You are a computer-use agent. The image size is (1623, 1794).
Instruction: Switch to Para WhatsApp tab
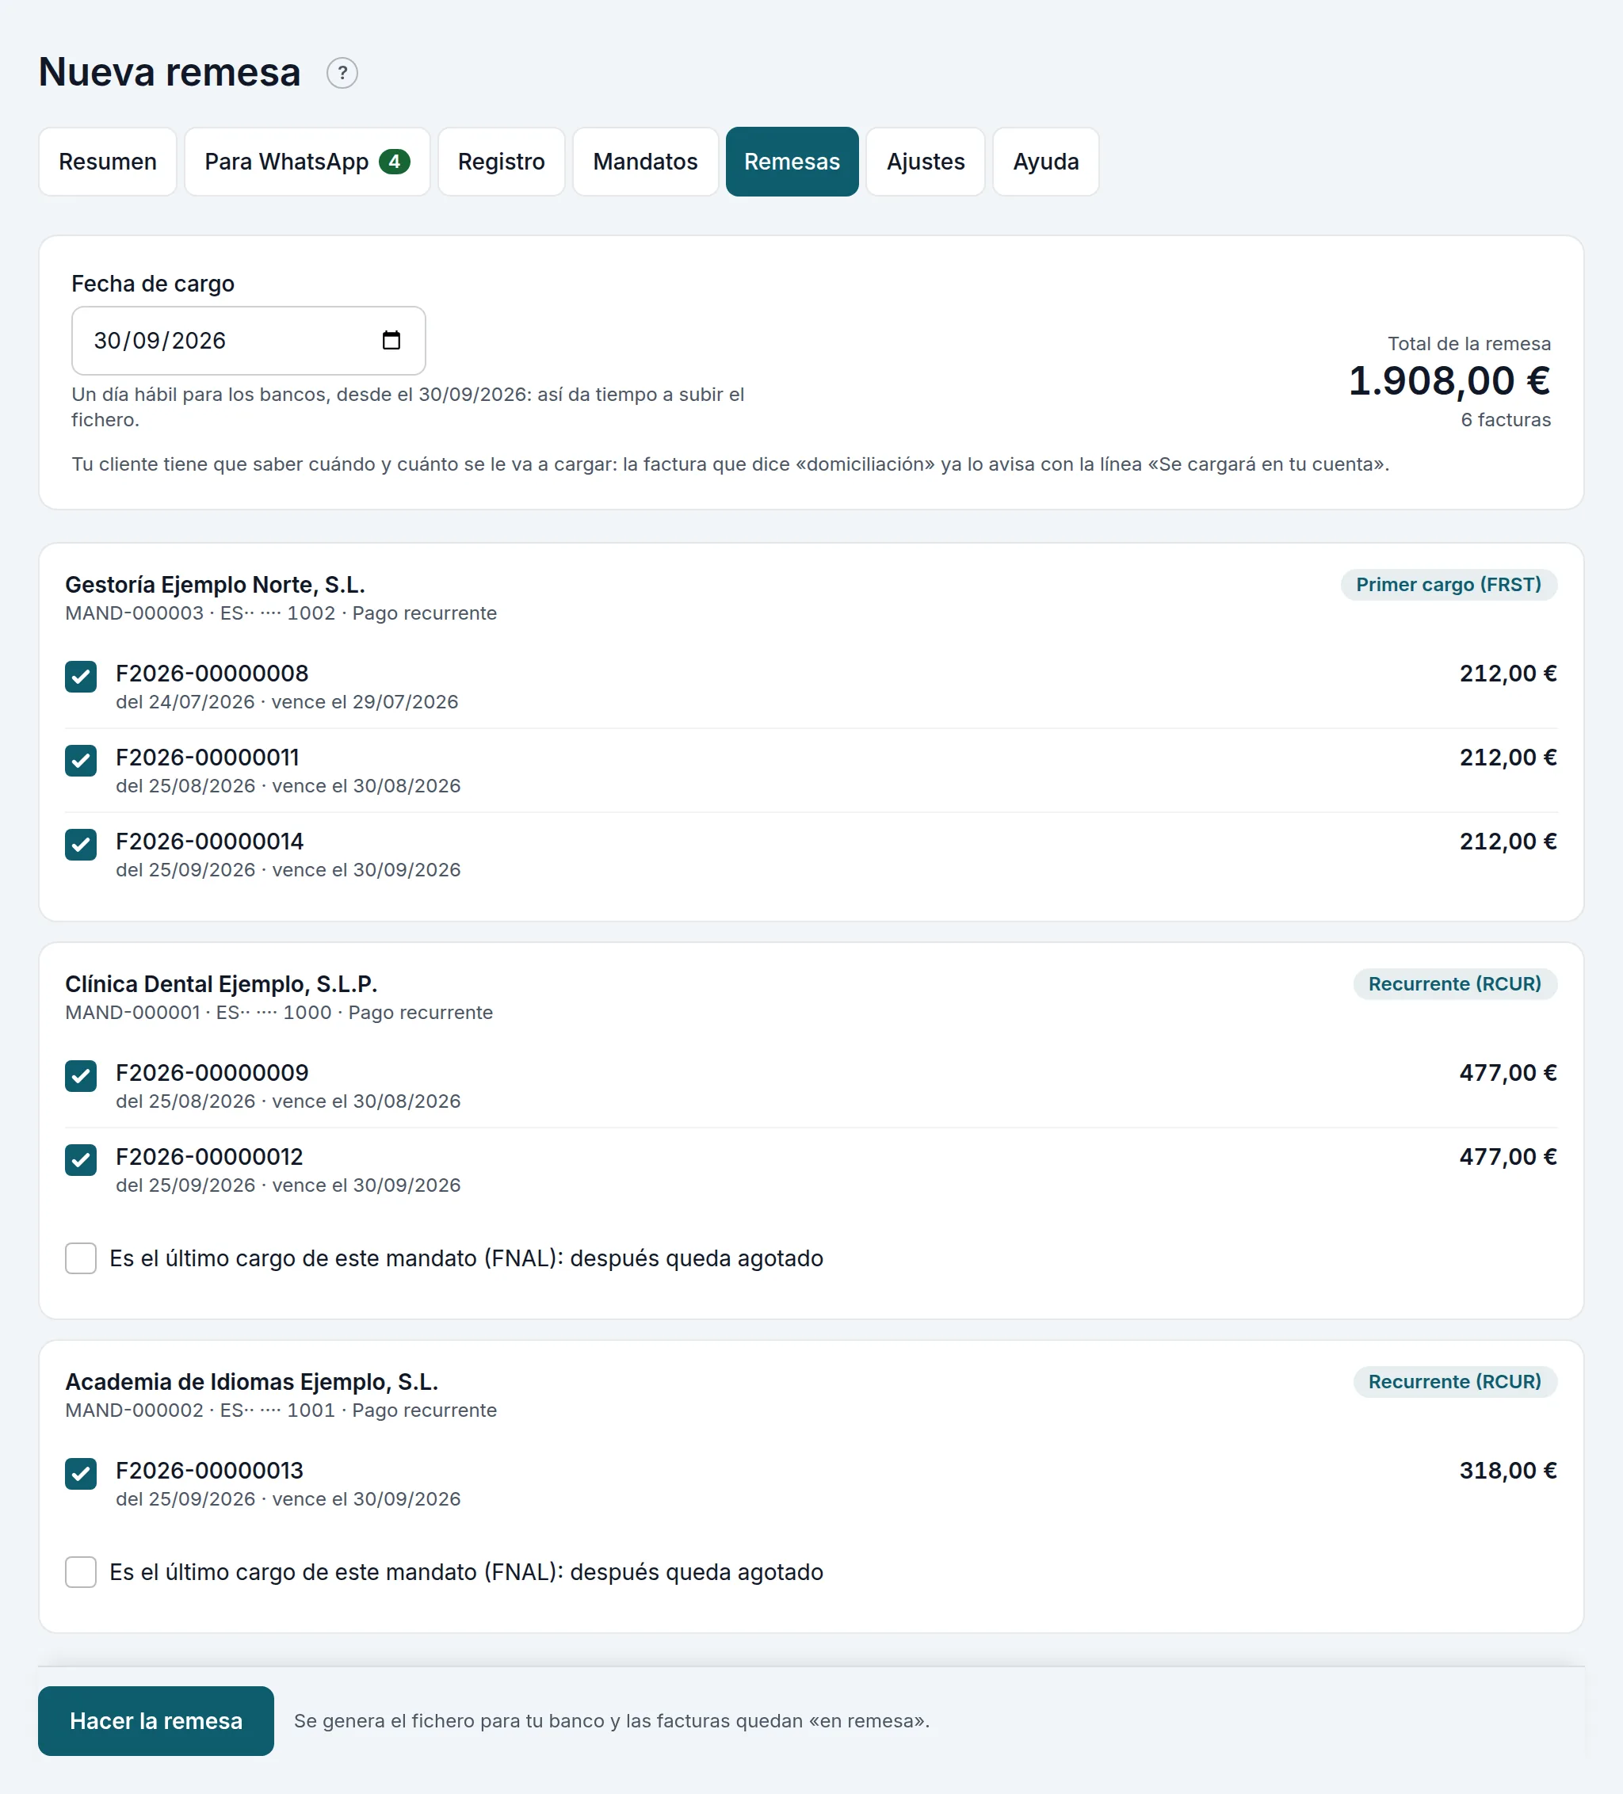point(307,161)
